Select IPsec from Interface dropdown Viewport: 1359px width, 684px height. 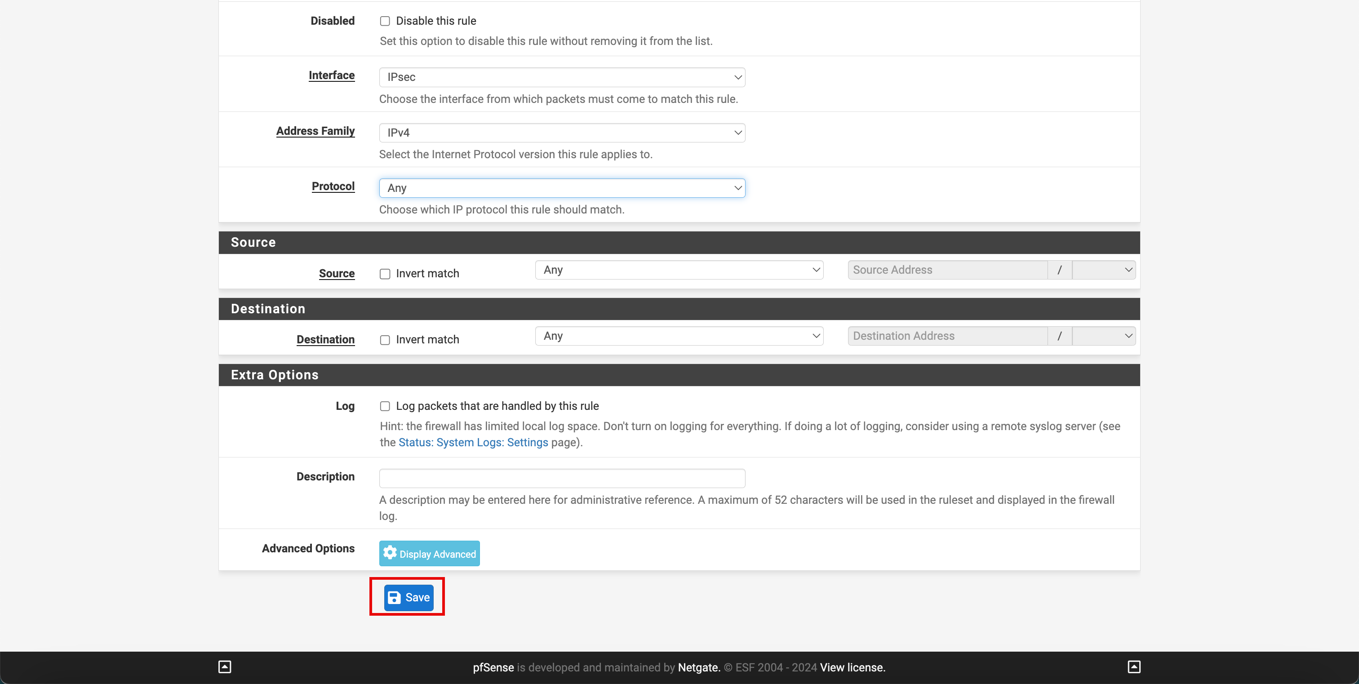click(x=562, y=77)
